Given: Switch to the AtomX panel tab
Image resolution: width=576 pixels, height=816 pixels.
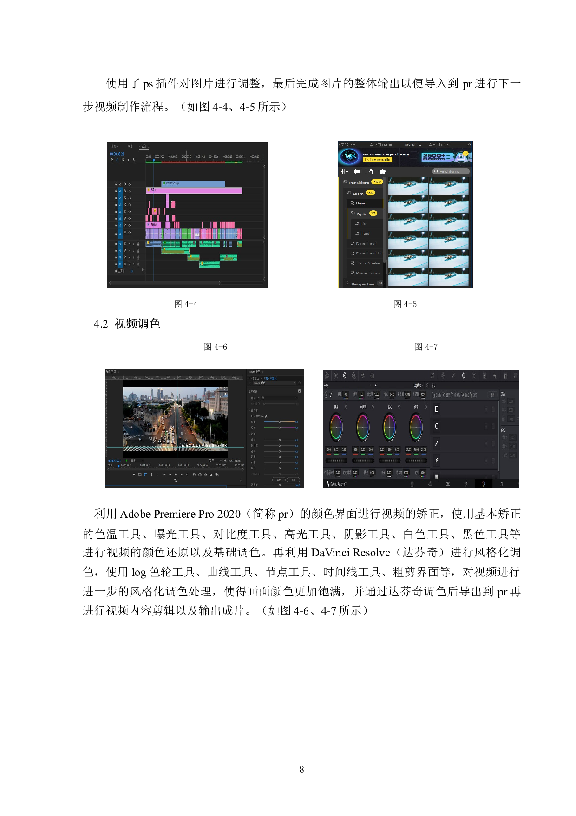Looking at the screenshot, I should pos(411,145).
